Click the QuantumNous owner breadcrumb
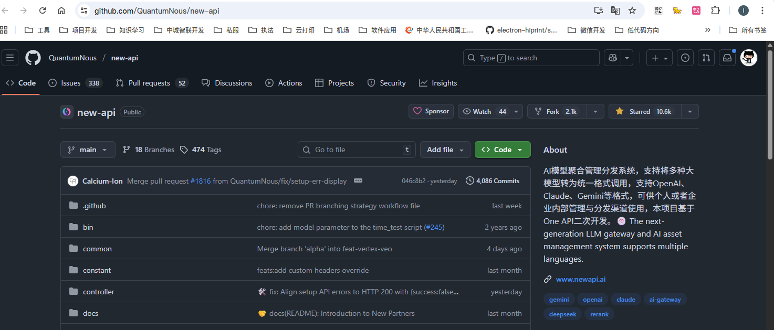This screenshot has height=330, width=774. tap(72, 58)
